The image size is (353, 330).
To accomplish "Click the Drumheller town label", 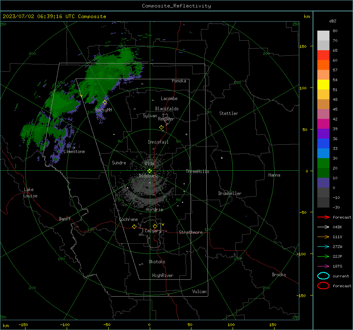I will coord(230,193).
